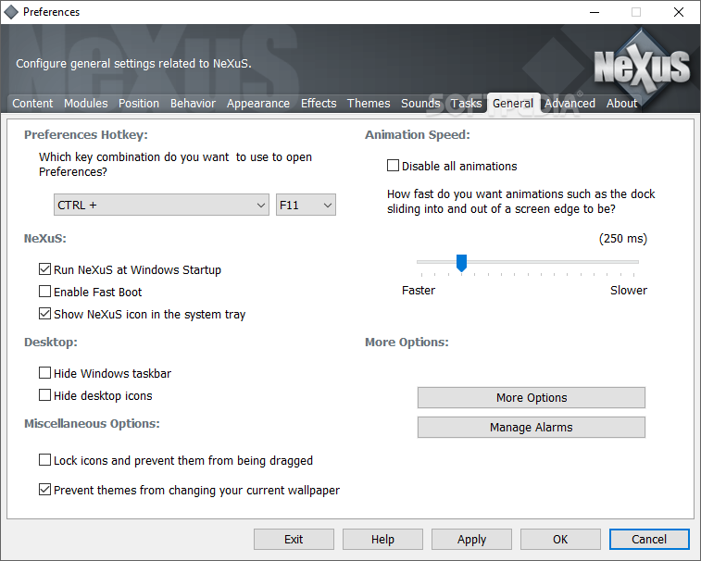Toggle Prevent themes from changing wallpaper

(44, 490)
